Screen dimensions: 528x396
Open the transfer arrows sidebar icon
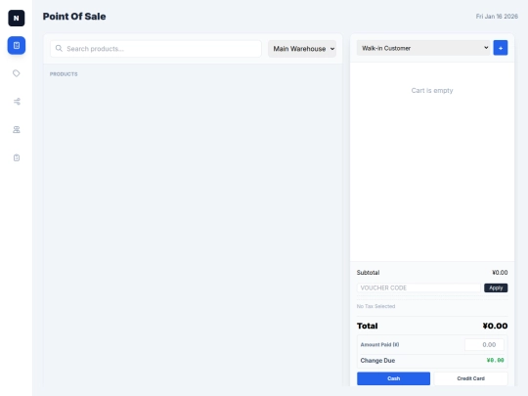[17, 102]
